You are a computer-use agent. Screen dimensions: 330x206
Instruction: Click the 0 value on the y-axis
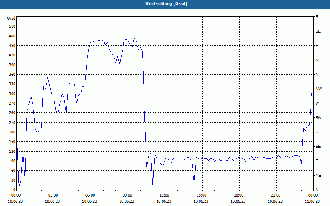[x=14, y=190]
